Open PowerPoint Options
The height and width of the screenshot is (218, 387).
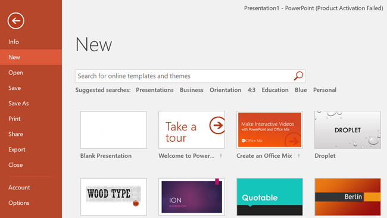31,203
